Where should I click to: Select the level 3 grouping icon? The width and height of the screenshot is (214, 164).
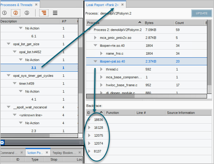(27, 13)
